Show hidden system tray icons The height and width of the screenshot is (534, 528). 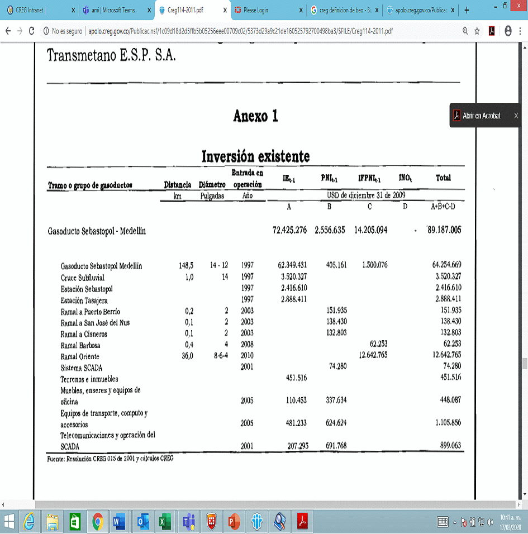point(454,522)
